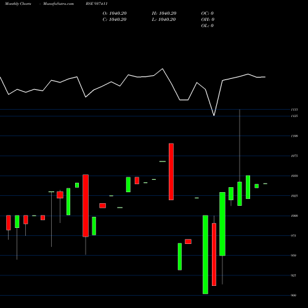
Task: Click the 925 price axis label
Action: 294,275
